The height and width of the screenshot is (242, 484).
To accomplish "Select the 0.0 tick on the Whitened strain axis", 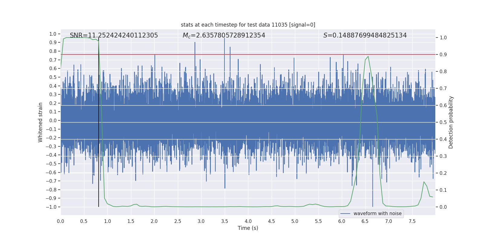I will pos(53,120).
